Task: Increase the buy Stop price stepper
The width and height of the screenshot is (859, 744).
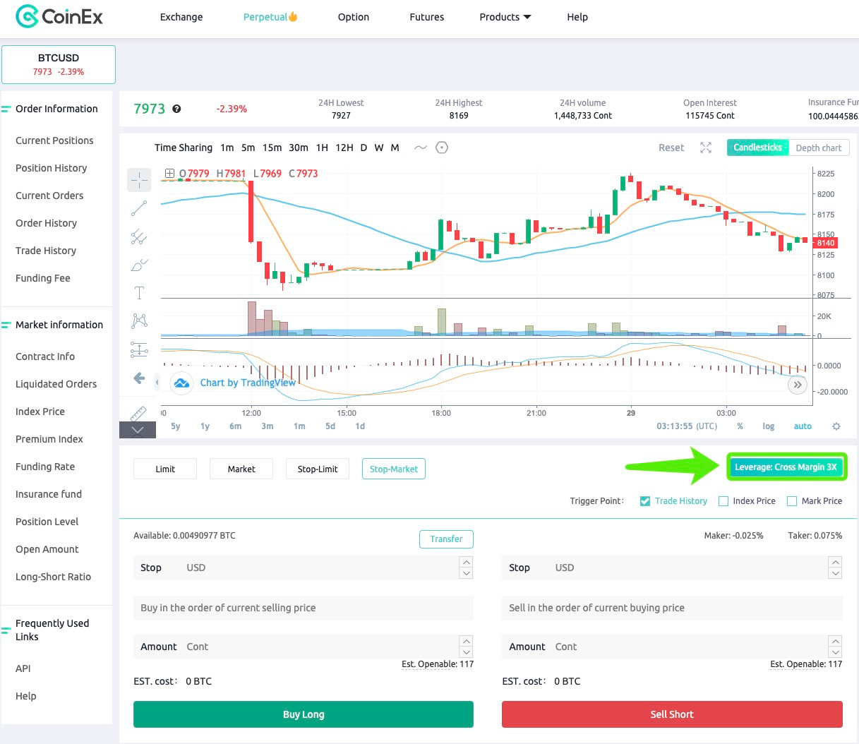Action: point(466,562)
